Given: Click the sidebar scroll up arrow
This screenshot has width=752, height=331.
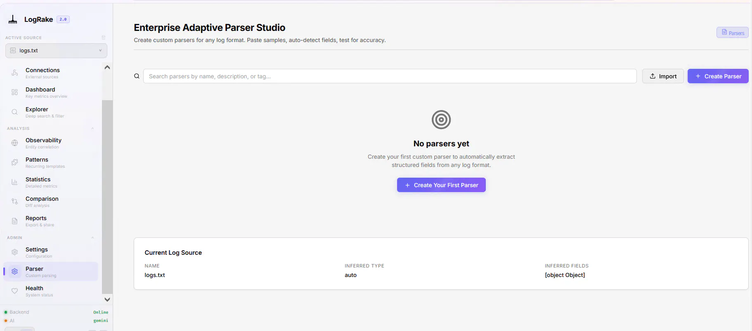Looking at the screenshot, I should pos(107,67).
